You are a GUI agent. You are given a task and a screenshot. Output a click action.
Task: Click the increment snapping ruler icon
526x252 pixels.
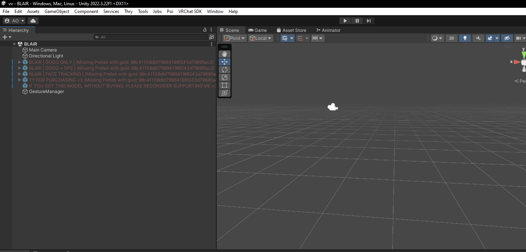tap(315, 38)
